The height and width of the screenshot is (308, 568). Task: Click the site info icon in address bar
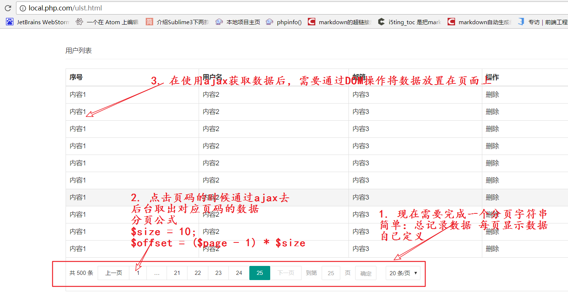pos(23,8)
